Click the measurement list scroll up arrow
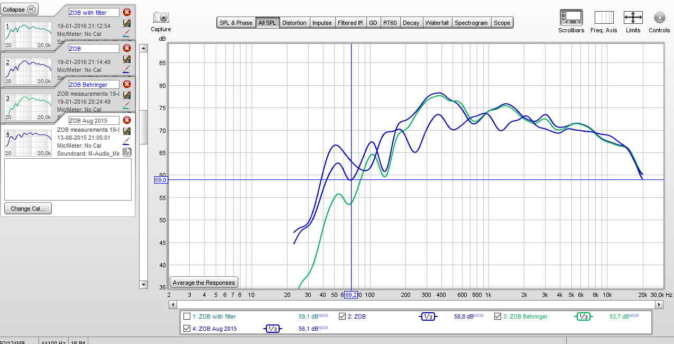674x344 pixels. pyautogui.click(x=143, y=49)
